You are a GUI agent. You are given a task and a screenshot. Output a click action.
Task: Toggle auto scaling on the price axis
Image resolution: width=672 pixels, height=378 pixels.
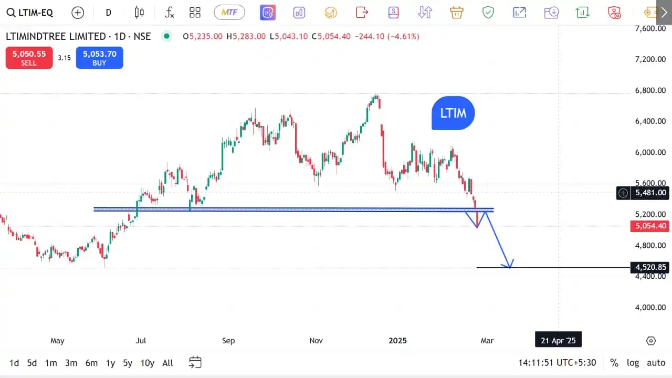(656, 363)
